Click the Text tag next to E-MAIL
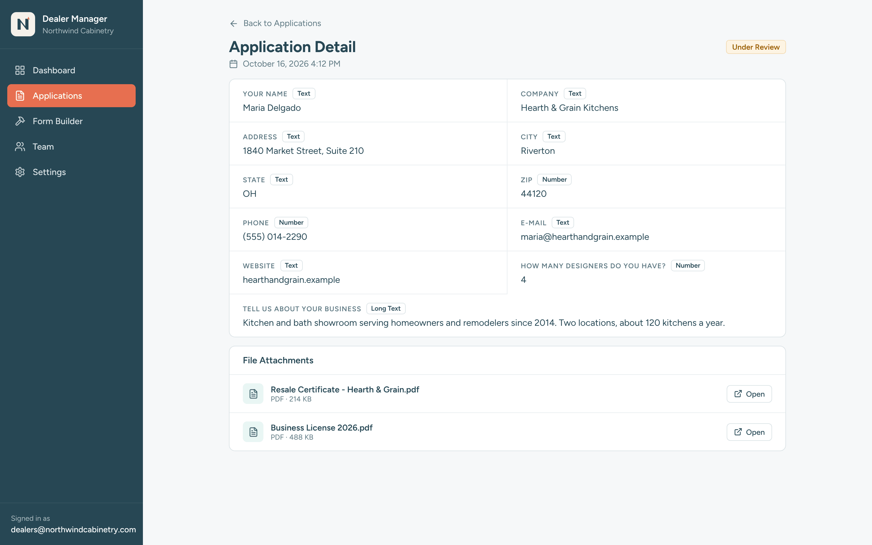This screenshot has width=872, height=545. click(x=563, y=223)
